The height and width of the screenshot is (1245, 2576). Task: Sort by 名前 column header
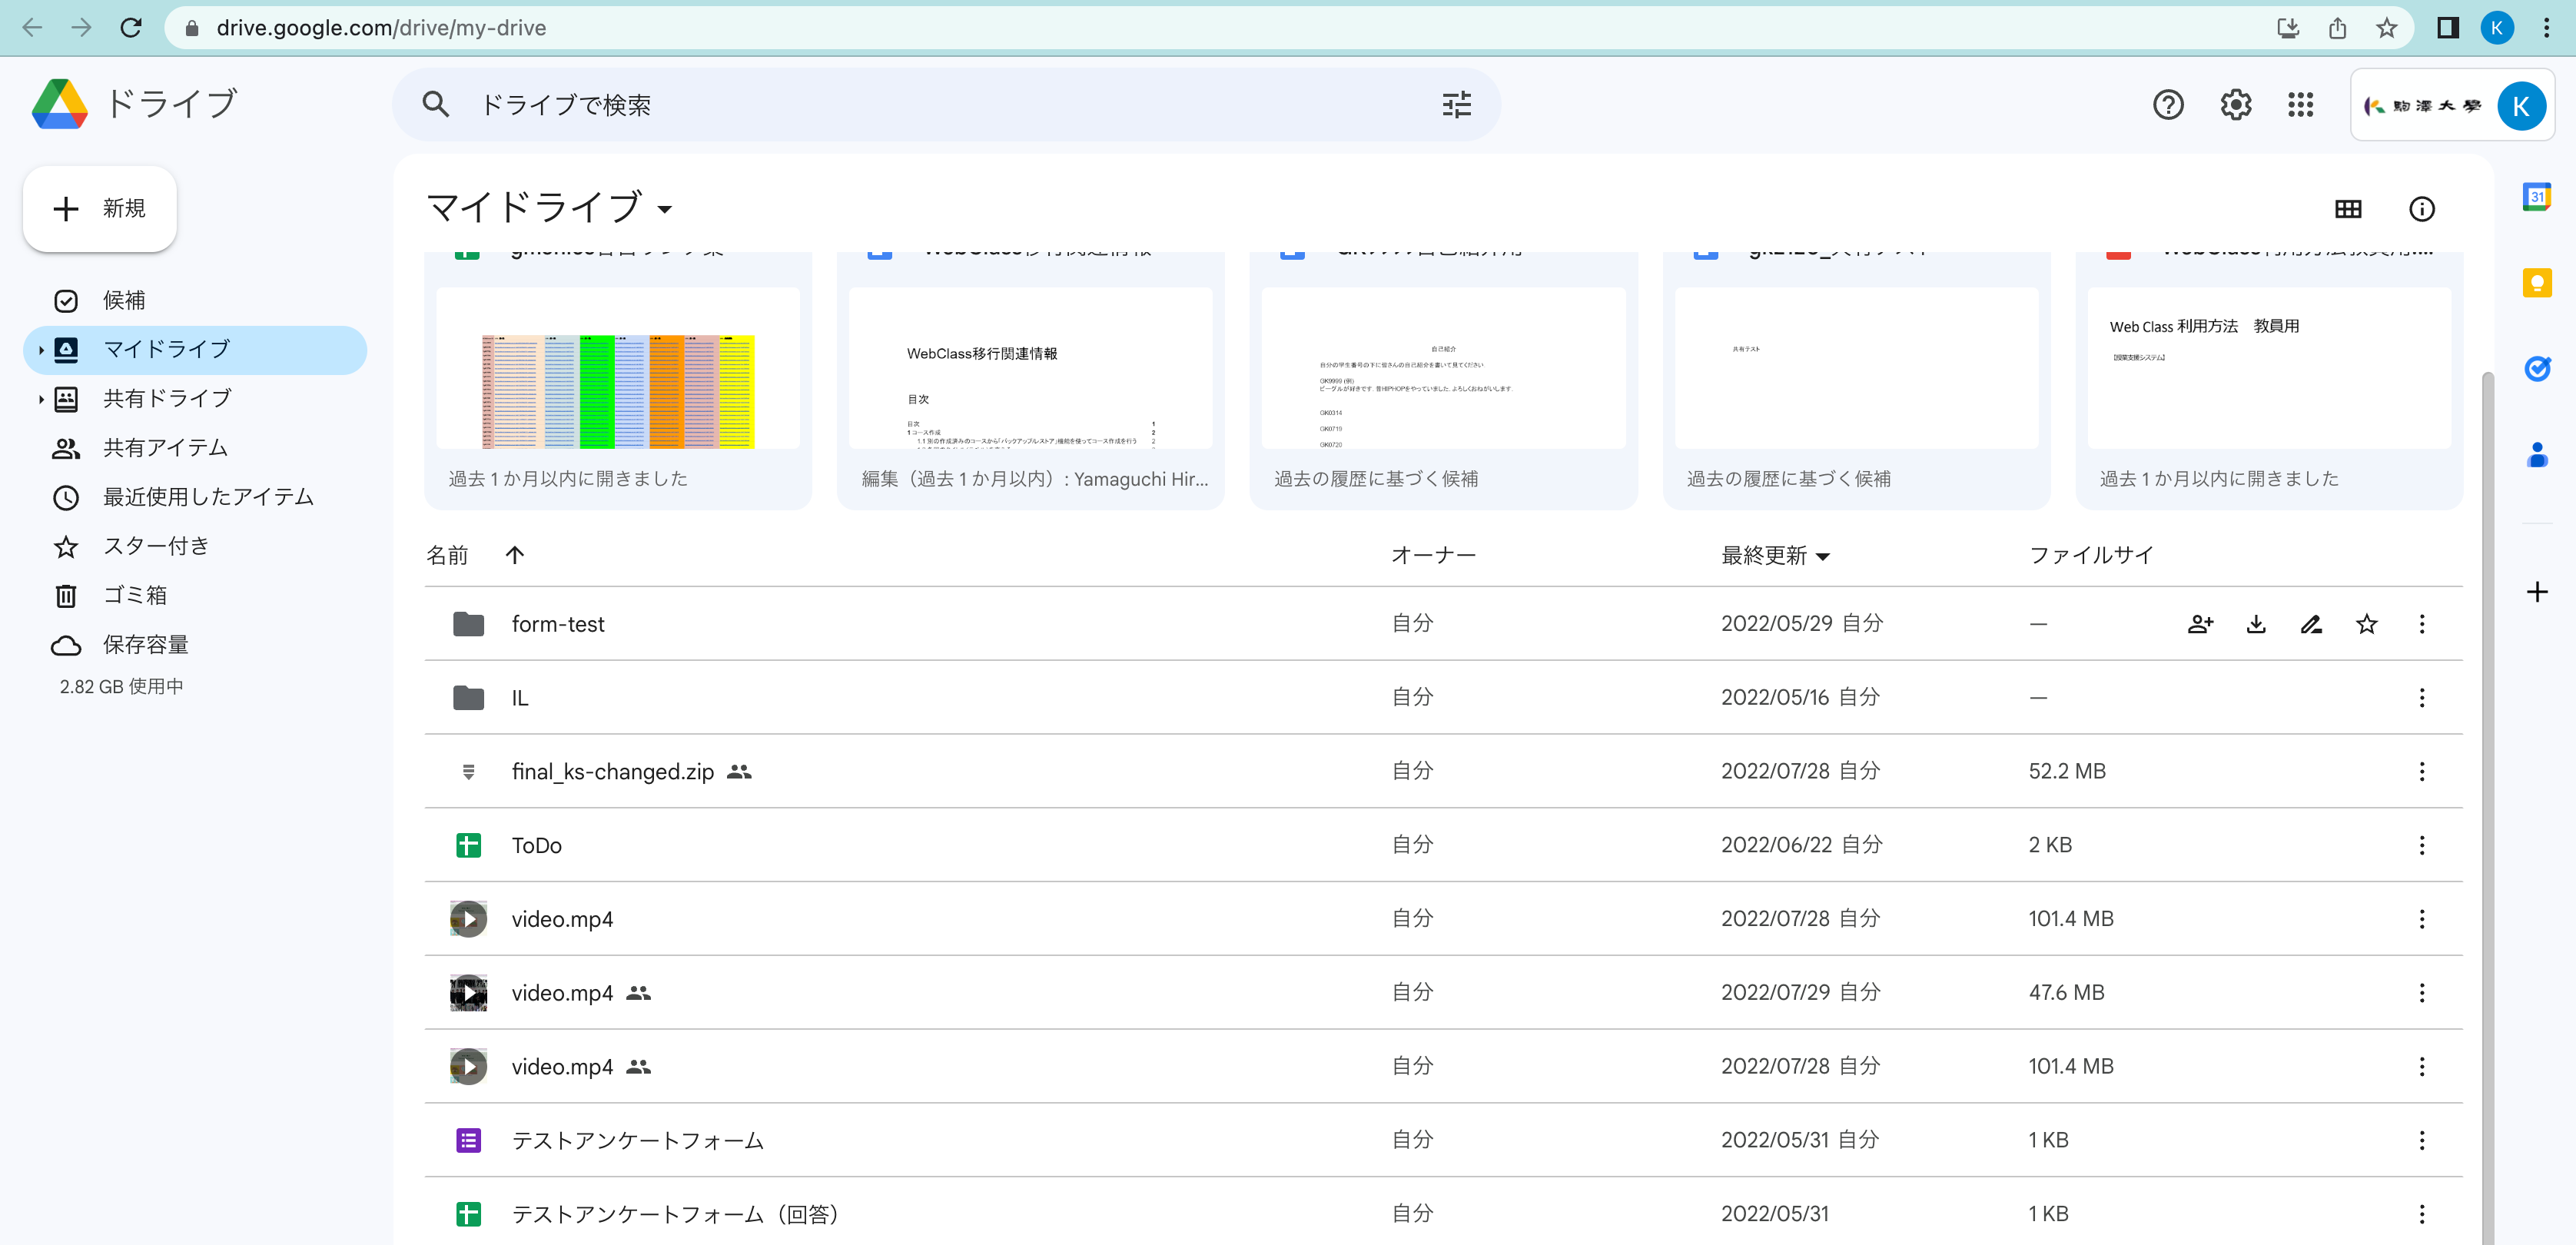click(x=447, y=555)
